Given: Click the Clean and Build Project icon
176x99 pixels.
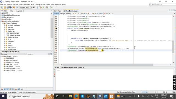Looking at the screenshot, I should tap(40, 7).
